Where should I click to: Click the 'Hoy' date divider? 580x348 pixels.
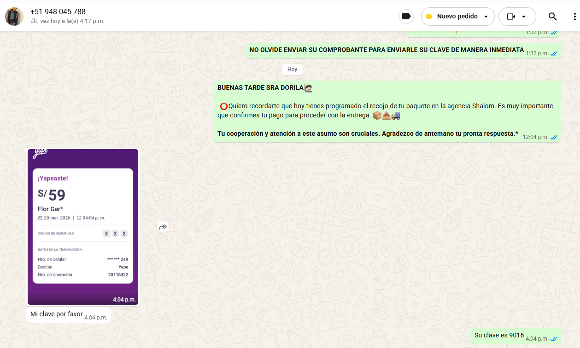(x=292, y=70)
